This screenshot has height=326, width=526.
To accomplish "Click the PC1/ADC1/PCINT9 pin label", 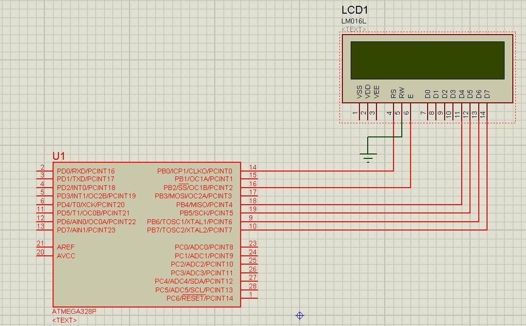I will [204, 256].
